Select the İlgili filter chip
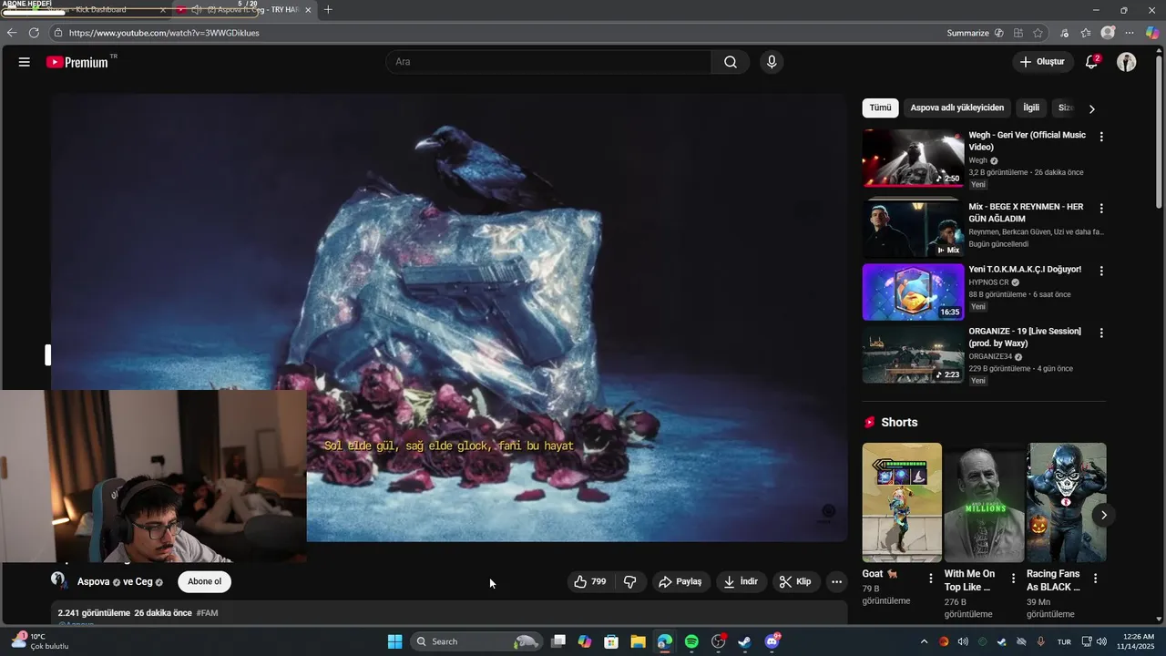1166x656 pixels. 1031,108
